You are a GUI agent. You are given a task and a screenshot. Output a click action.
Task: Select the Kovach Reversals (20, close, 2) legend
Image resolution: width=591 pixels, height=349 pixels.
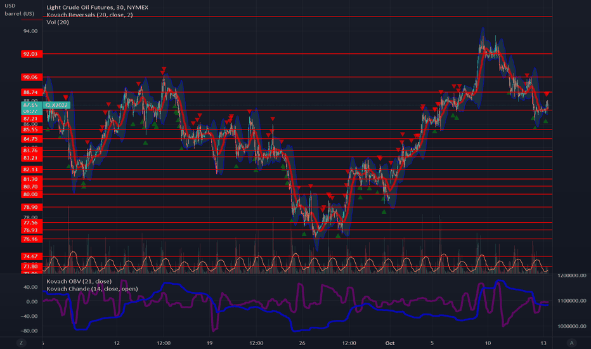tap(89, 15)
